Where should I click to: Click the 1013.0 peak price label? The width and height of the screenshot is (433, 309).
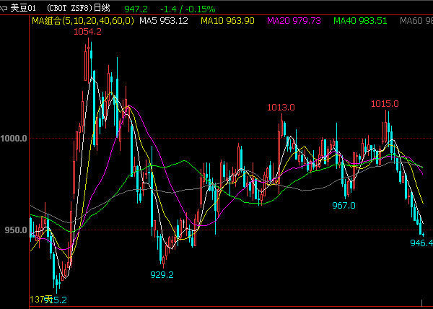click(281, 107)
